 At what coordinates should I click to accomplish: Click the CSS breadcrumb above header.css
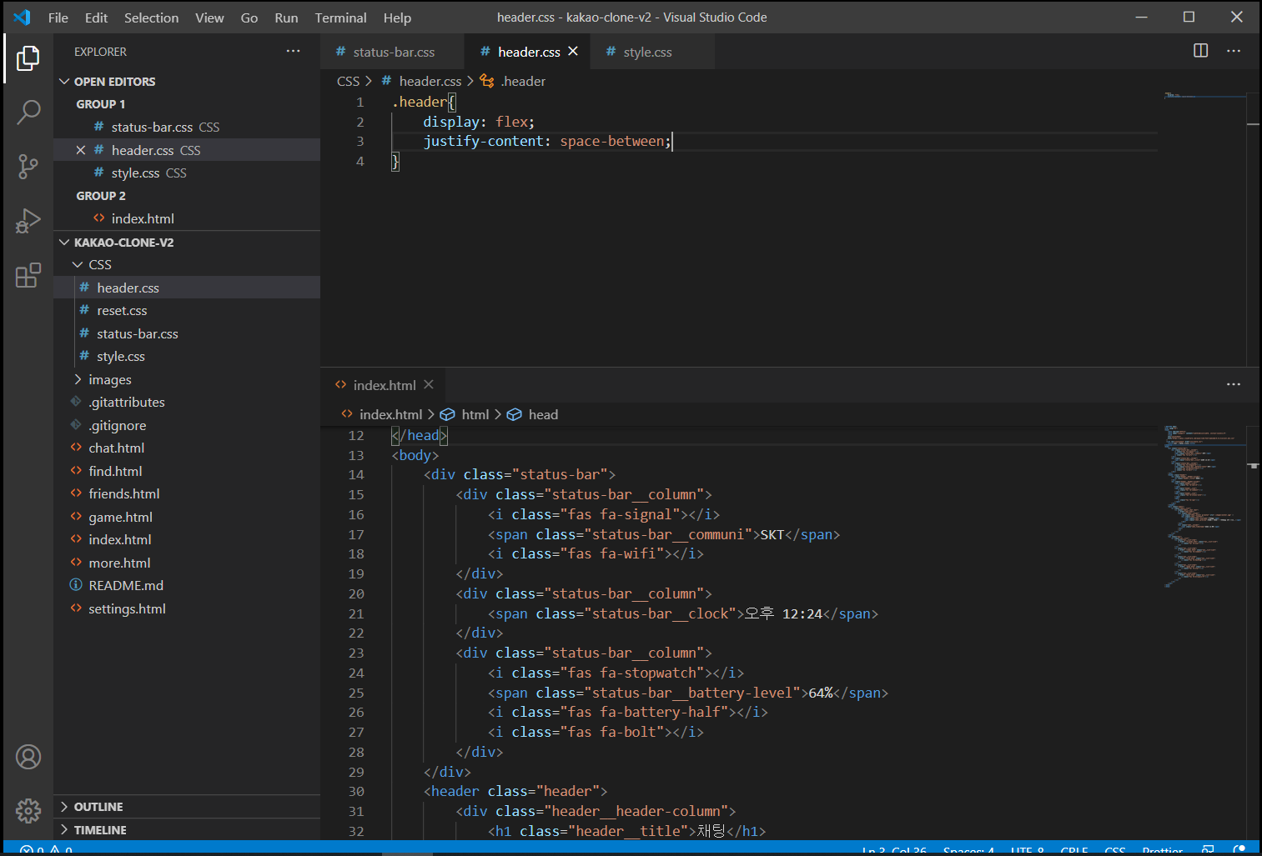pyautogui.click(x=348, y=81)
